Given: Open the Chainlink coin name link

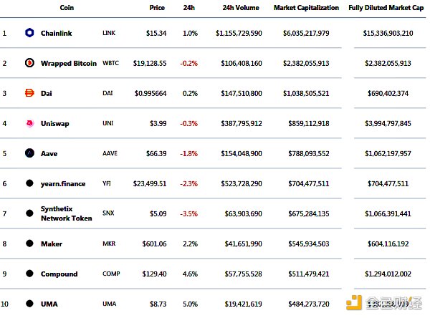Looking at the screenshot, I should point(60,33).
